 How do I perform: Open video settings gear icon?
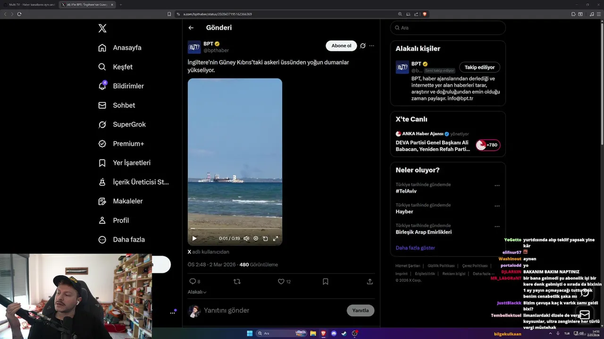(256, 238)
